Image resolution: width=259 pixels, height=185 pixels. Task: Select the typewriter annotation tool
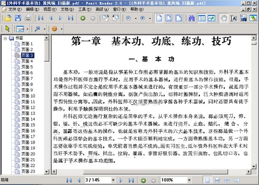coord(20,29)
